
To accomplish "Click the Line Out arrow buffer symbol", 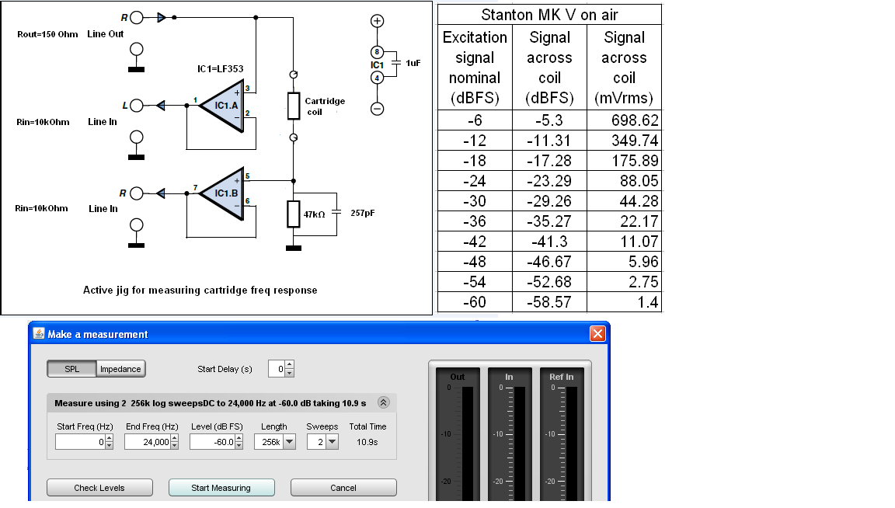I will tap(162, 18).
